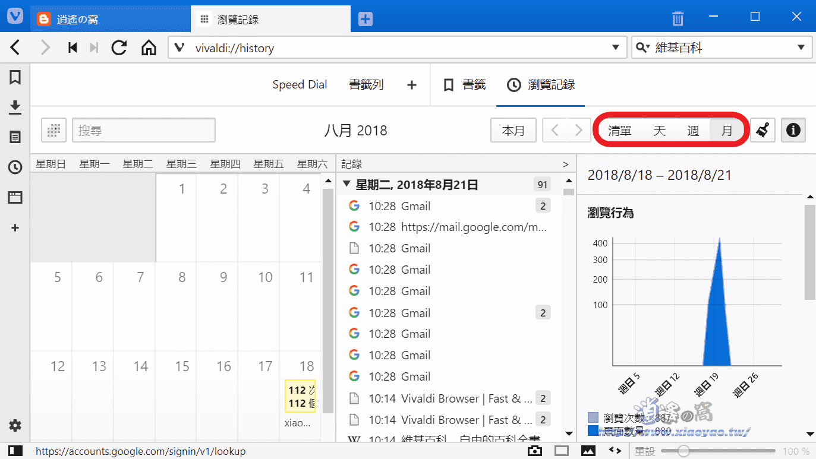Click the 搜尋 history field
Viewport: 816px width, 459px height.
(144, 130)
